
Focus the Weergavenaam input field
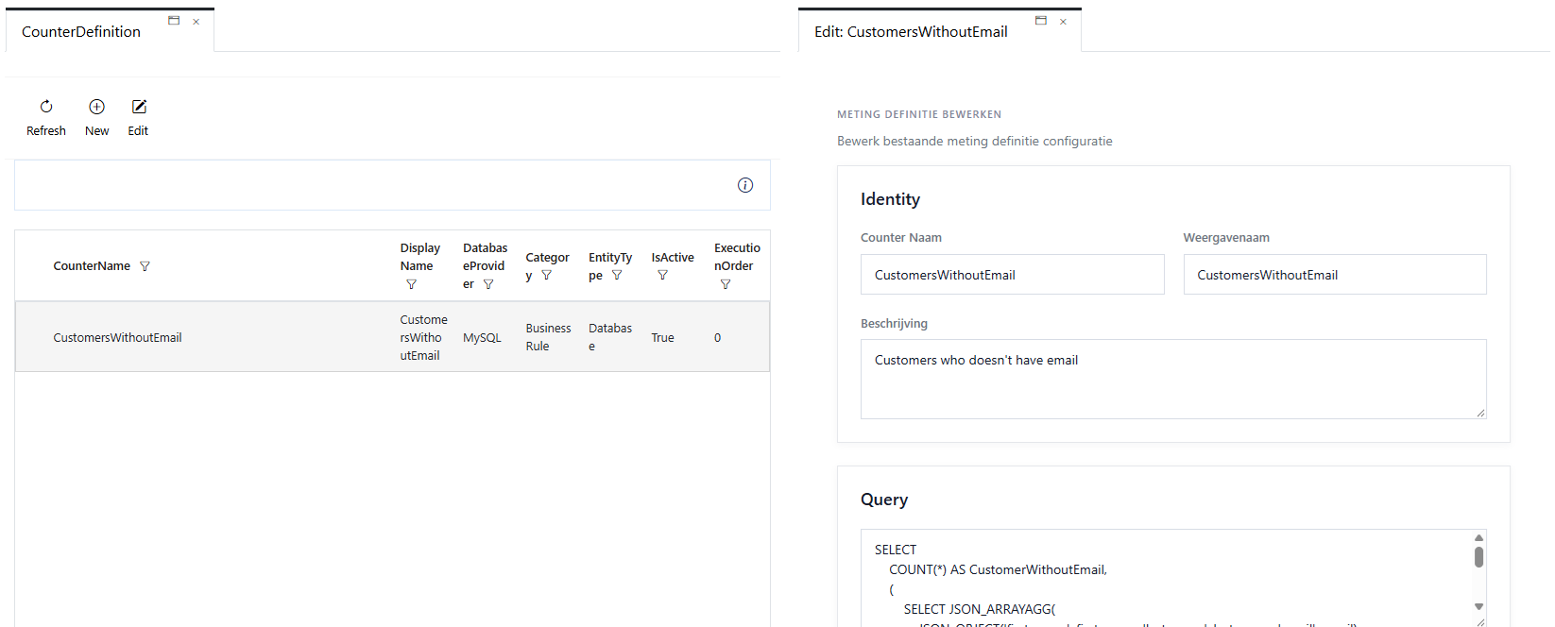pos(1335,275)
